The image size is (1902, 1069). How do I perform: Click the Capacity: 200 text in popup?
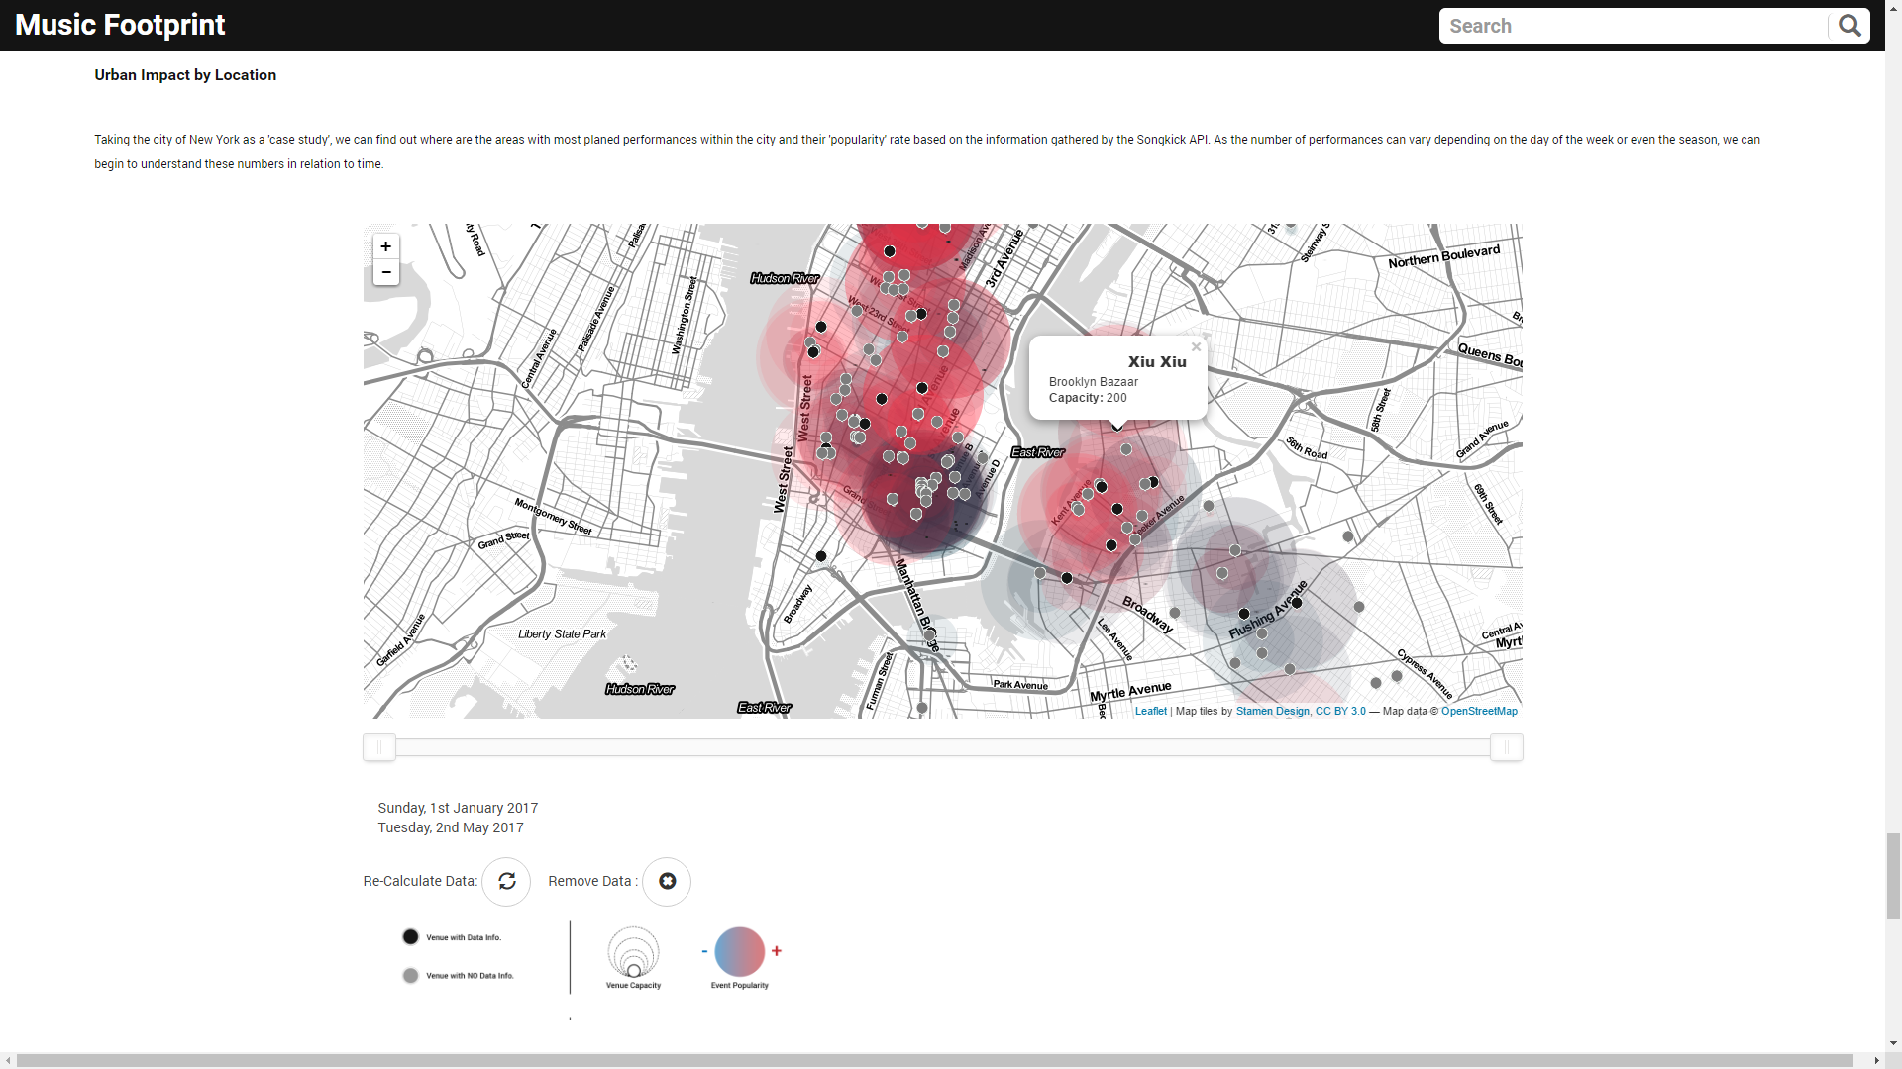[1088, 398]
